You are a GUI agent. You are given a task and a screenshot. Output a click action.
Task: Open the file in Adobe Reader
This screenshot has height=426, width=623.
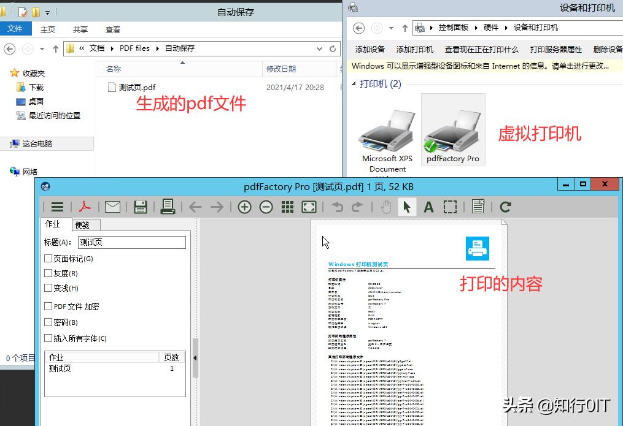pyautogui.click(x=84, y=207)
